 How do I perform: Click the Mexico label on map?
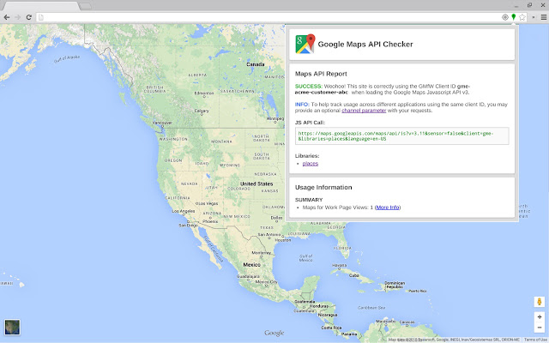pyautogui.click(x=251, y=265)
